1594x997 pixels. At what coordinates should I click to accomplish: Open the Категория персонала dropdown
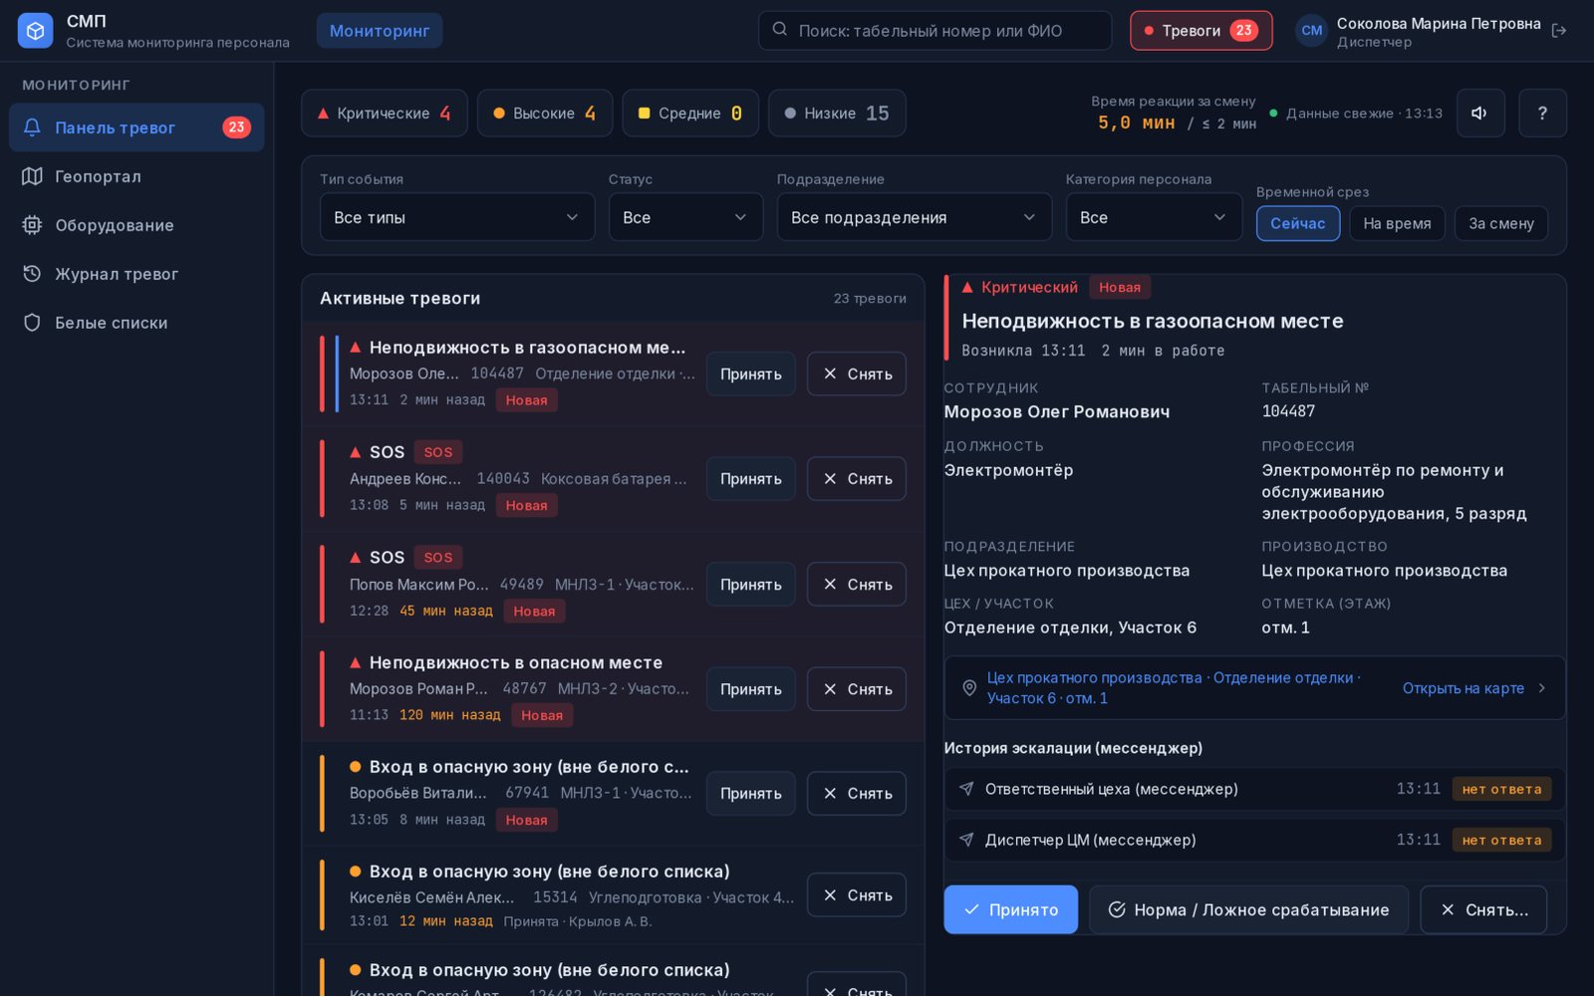coord(1154,217)
